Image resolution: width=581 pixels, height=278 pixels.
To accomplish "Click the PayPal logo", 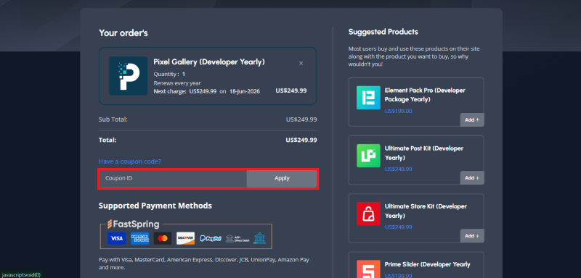I will coord(211,238).
